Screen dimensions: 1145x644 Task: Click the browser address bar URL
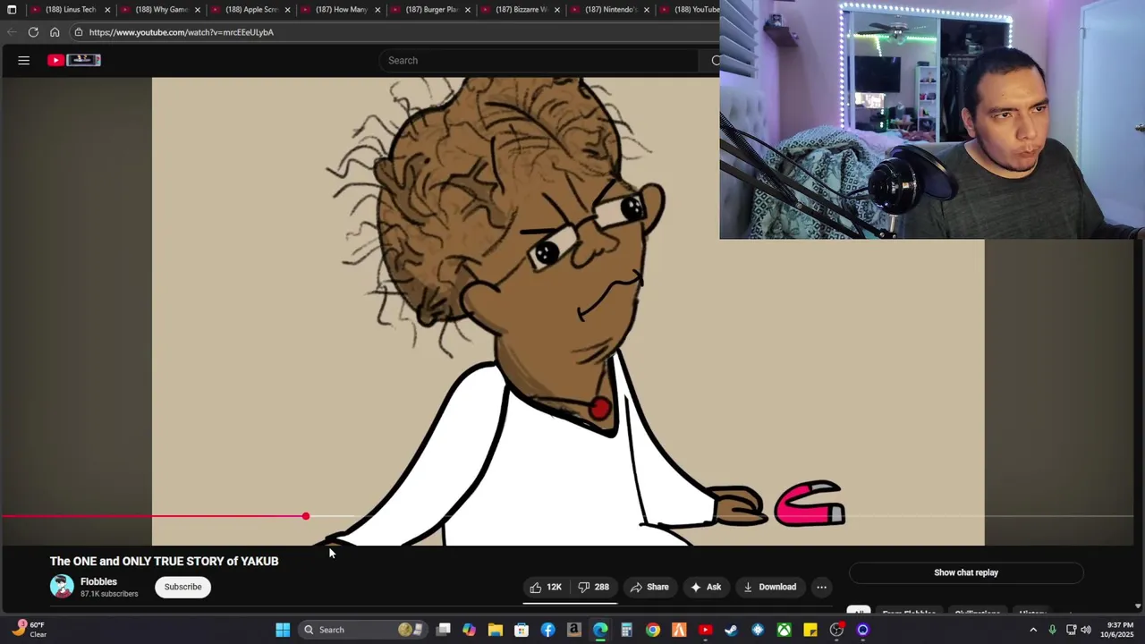coord(182,32)
